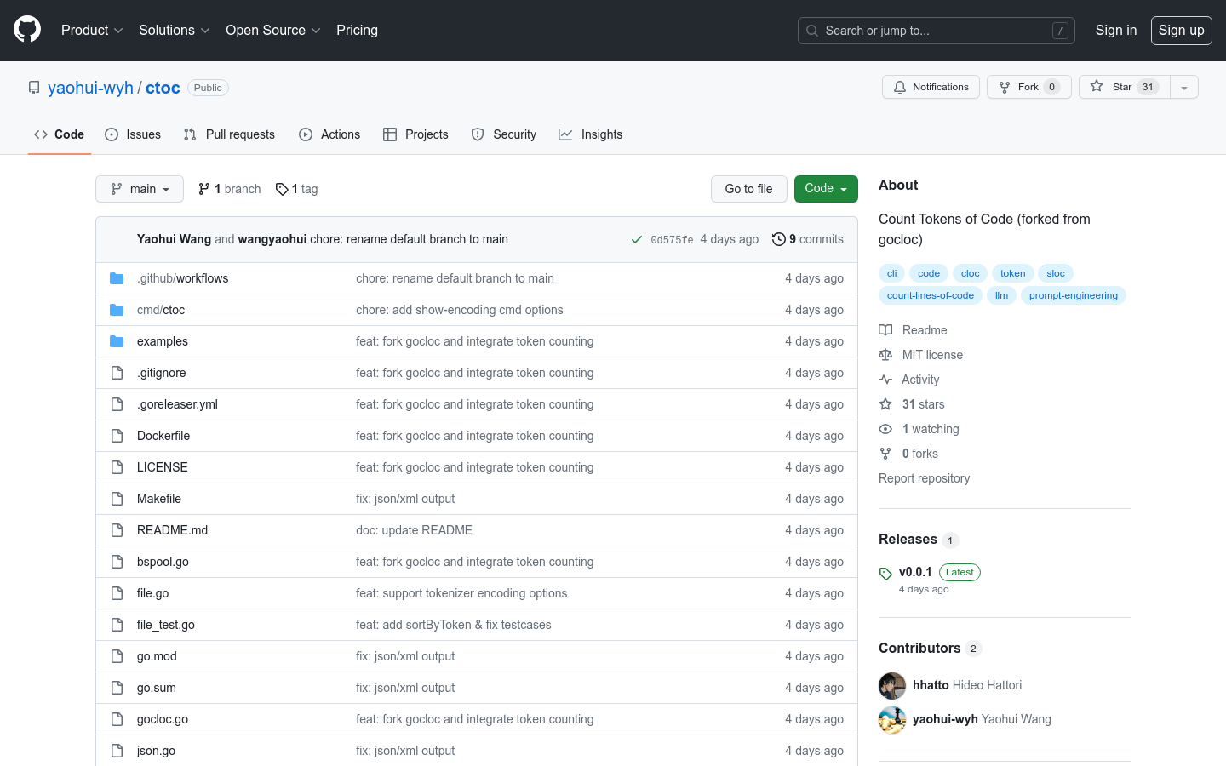Click the search magnifier icon
Viewport: 1226px width, 766px height.
812,31
